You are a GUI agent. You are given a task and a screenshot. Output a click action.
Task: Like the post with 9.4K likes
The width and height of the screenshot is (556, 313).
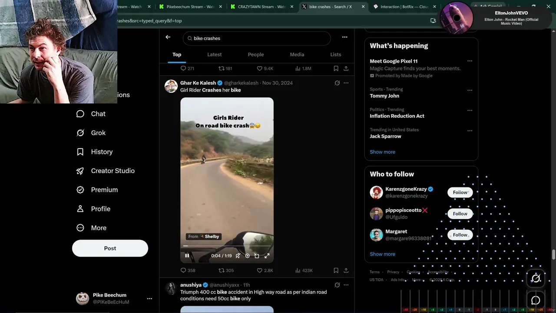coord(265,68)
